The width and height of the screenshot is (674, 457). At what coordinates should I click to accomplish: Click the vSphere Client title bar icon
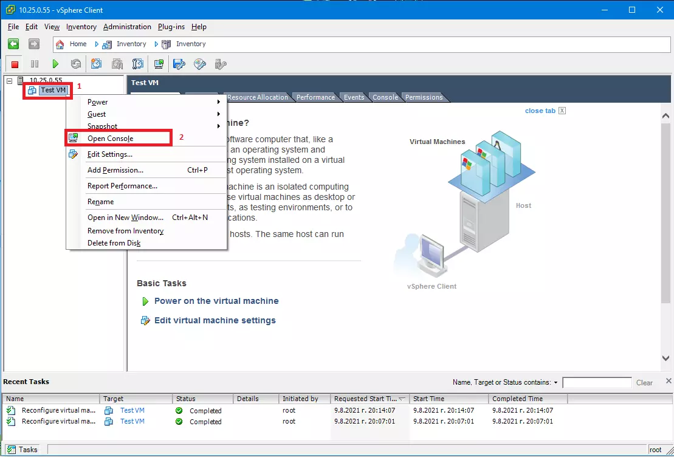(x=10, y=10)
